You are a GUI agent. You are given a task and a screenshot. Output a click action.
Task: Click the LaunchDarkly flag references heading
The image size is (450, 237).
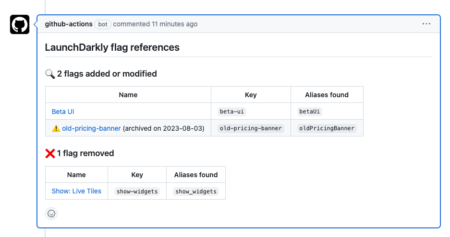pos(112,47)
